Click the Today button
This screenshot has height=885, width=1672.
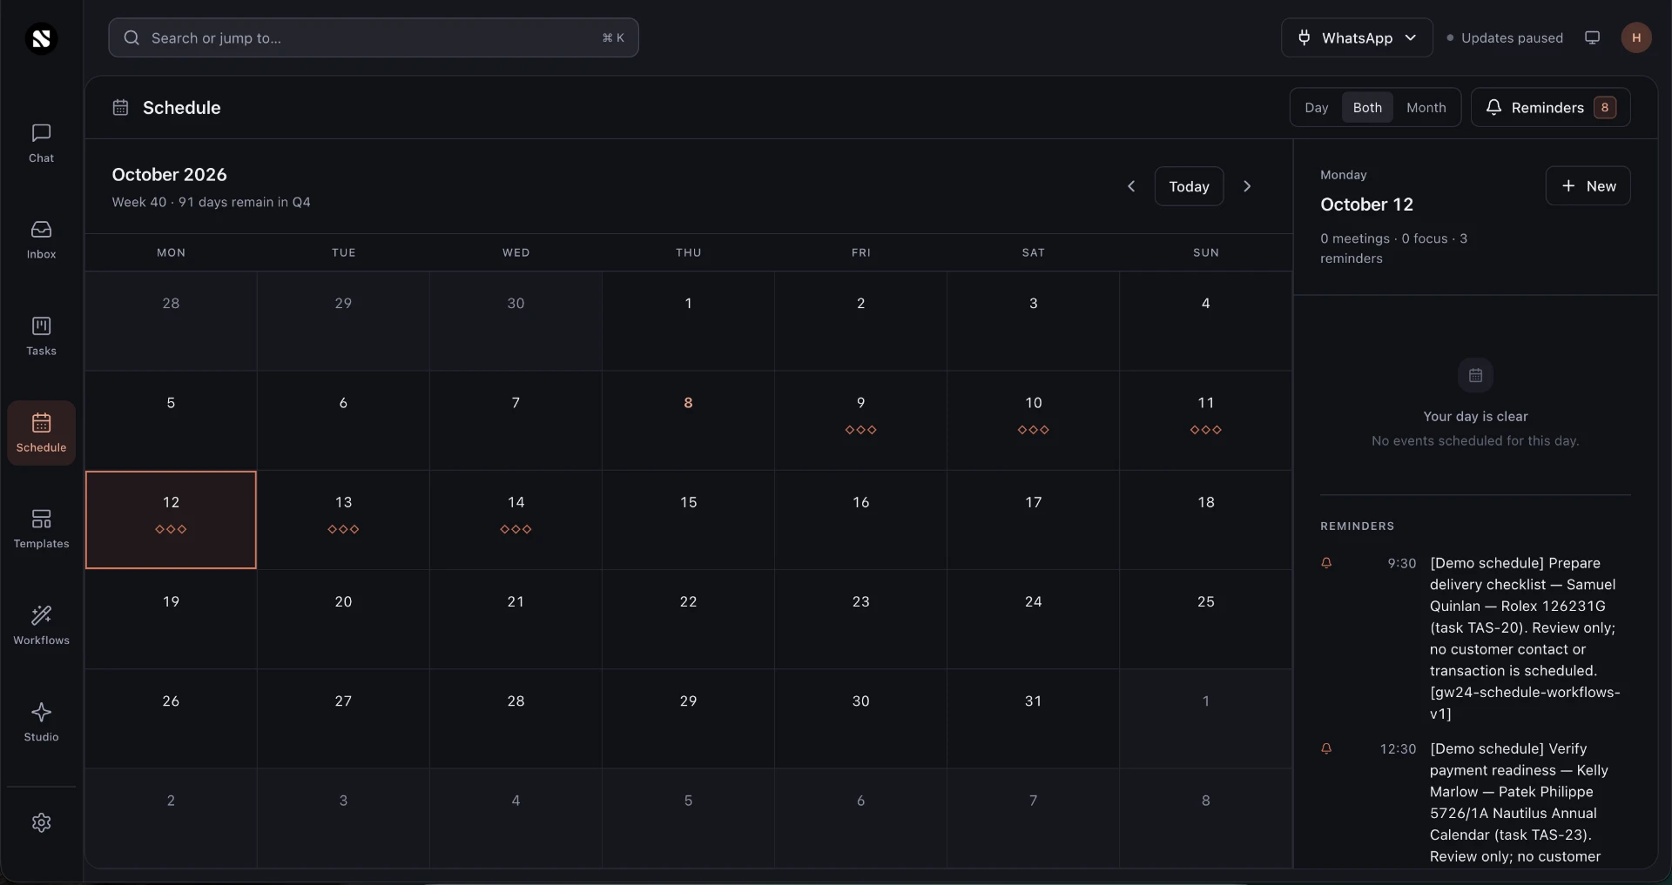pos(1189,186)
